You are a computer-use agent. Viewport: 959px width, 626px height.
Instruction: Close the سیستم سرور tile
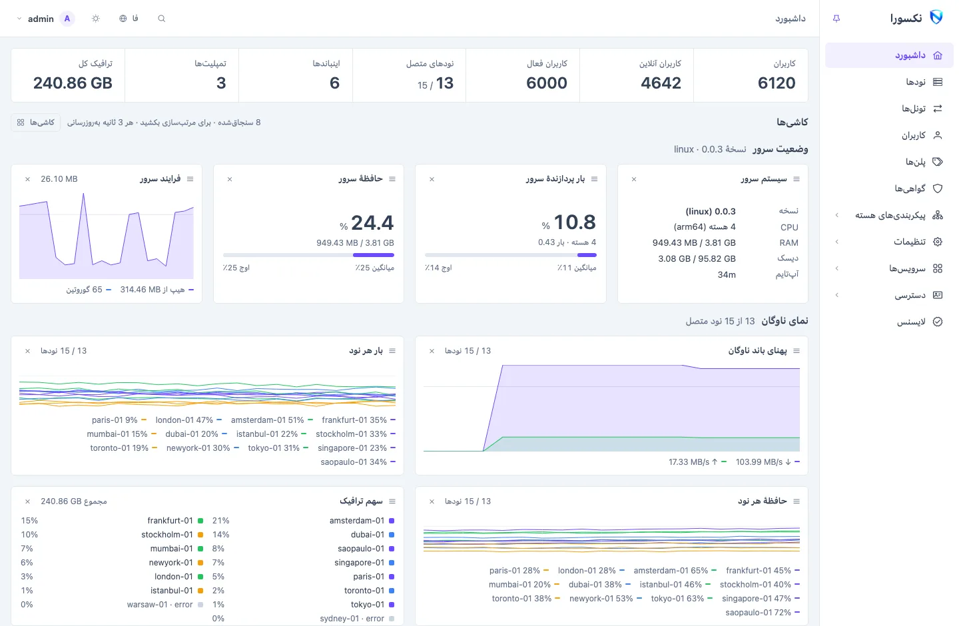pyautogui.click(x=634, y=179)
